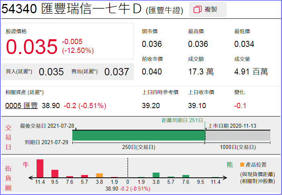Click the 到期日 2021-07-29 label
Viewport: 282px width, 195px height.
click(47, 142)
